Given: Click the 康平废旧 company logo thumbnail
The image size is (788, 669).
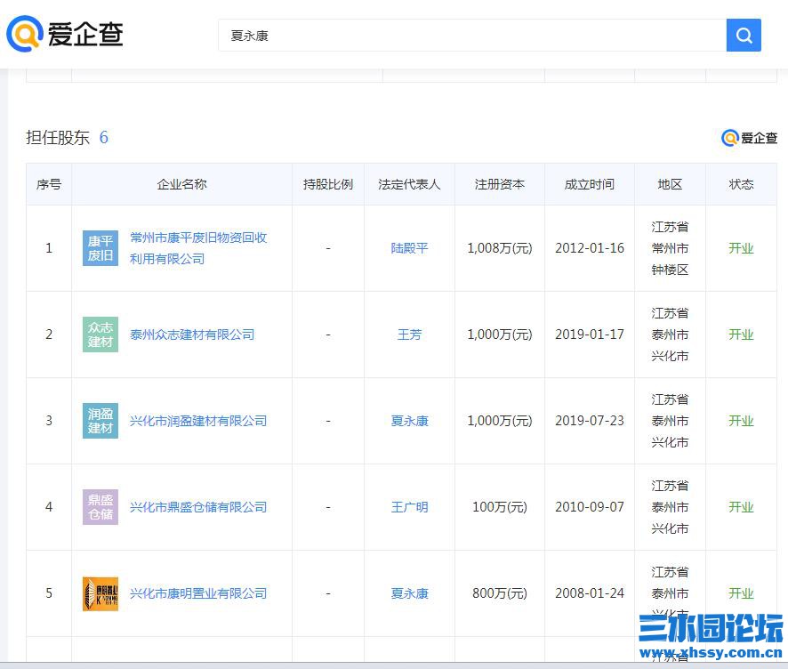Looking at the screenshot, I should click(x=101, y=248).
